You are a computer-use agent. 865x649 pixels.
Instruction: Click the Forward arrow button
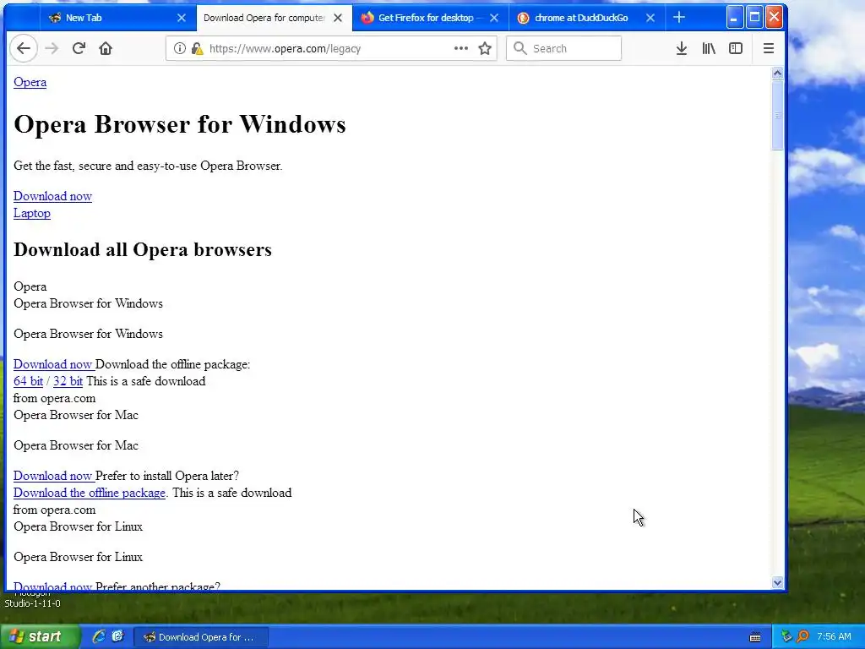point(52,48)
